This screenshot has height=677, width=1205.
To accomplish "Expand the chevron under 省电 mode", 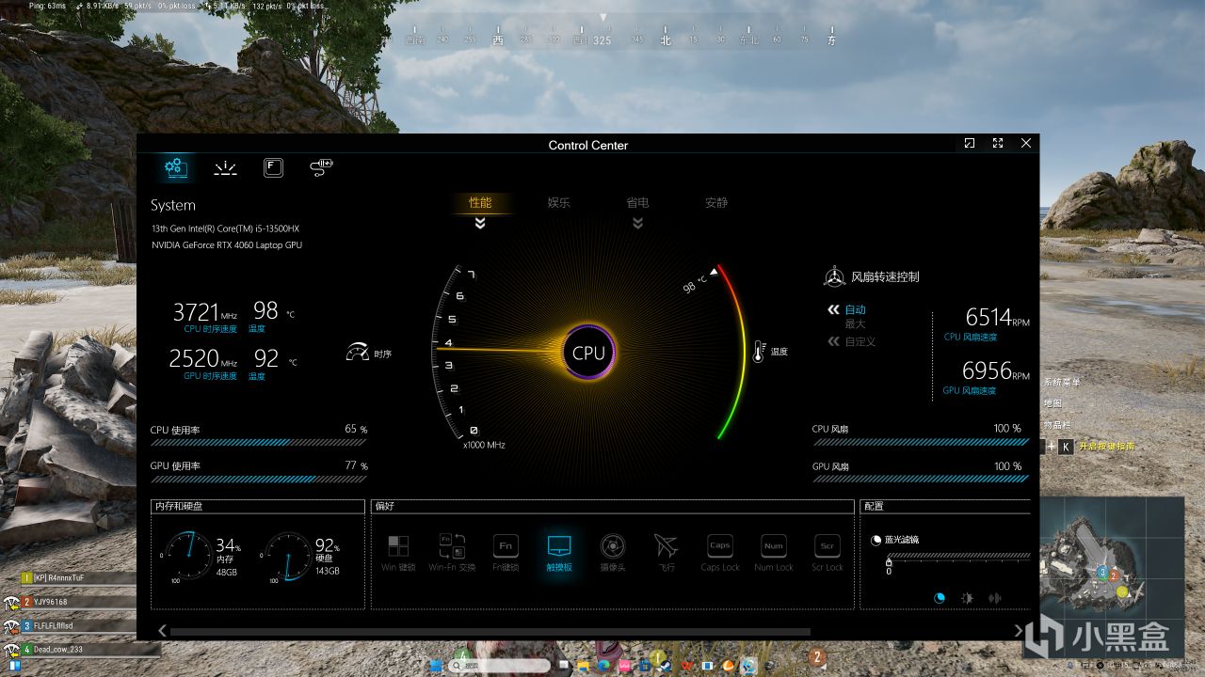I will 637,224.
